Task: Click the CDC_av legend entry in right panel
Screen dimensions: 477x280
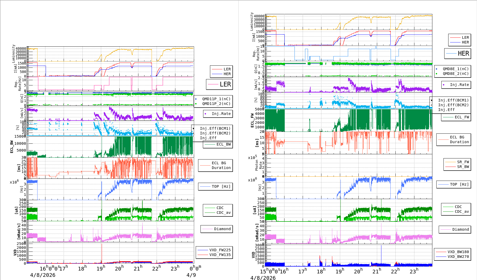Action: tap(456, 211)
